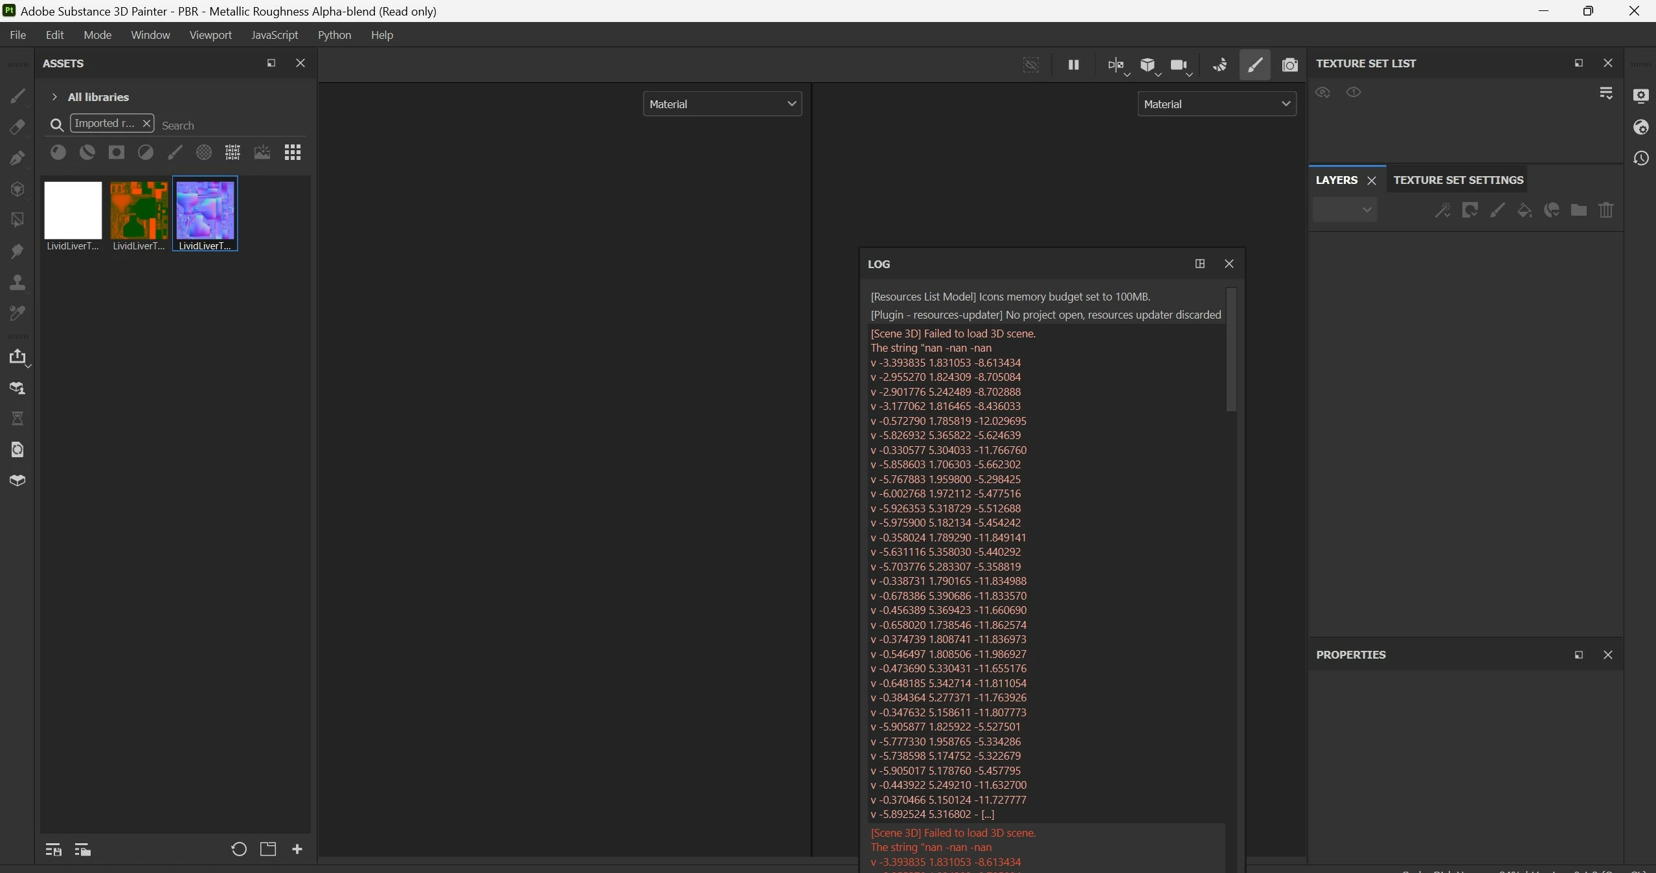This screenshot has width=1656, height=873.
Task: Open the Python menu
Action: tap(334, 35)
